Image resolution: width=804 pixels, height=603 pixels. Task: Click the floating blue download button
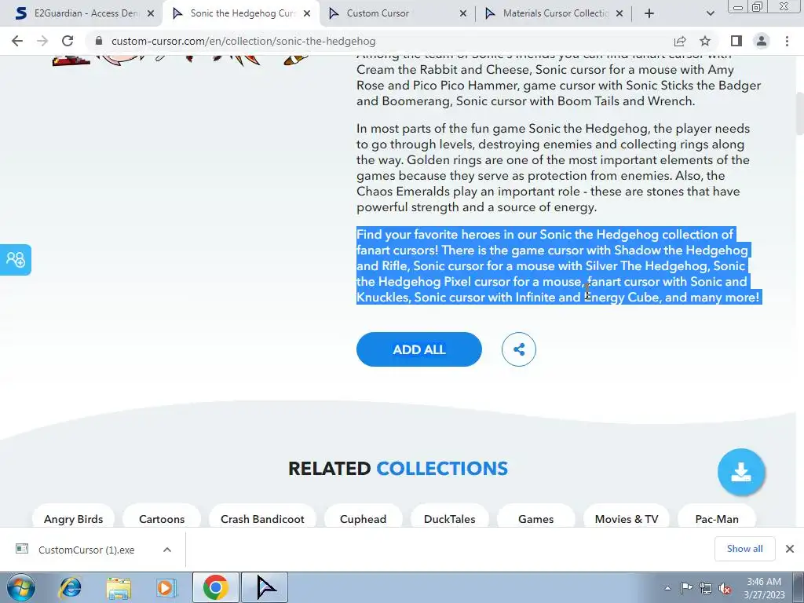[x=741, y=472]
